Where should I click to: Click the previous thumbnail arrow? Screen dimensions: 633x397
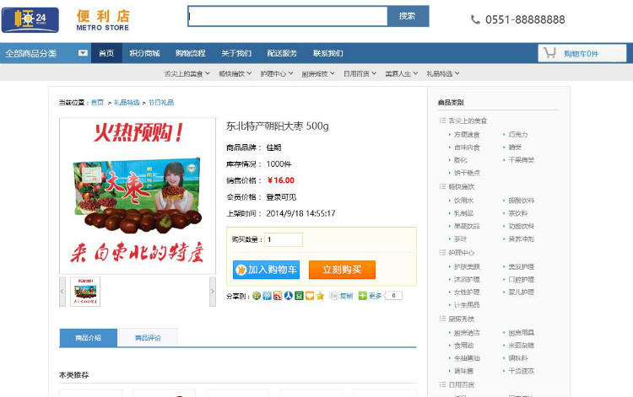point(62,292)
